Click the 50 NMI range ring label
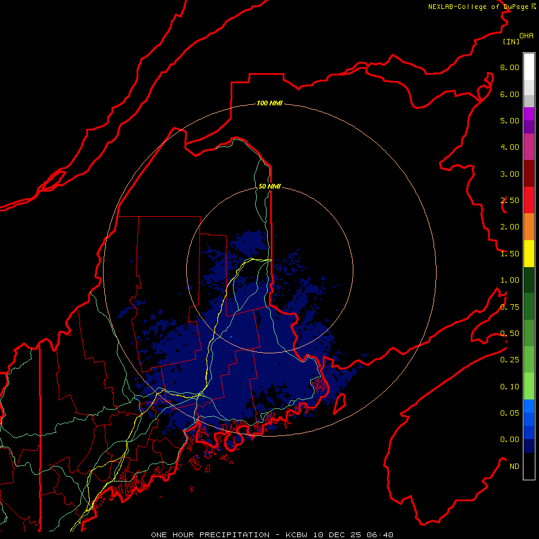 [269, 186]
